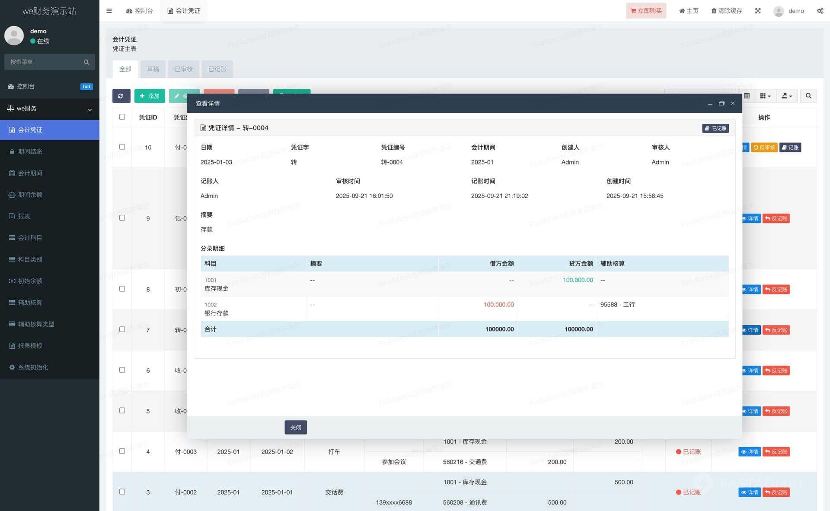Select the row checkbox for voucher ID 4
The width and height of the screenshot is (830, 511).
[122, 451]
